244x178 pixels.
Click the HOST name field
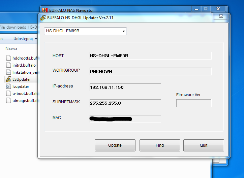[150, 56]
